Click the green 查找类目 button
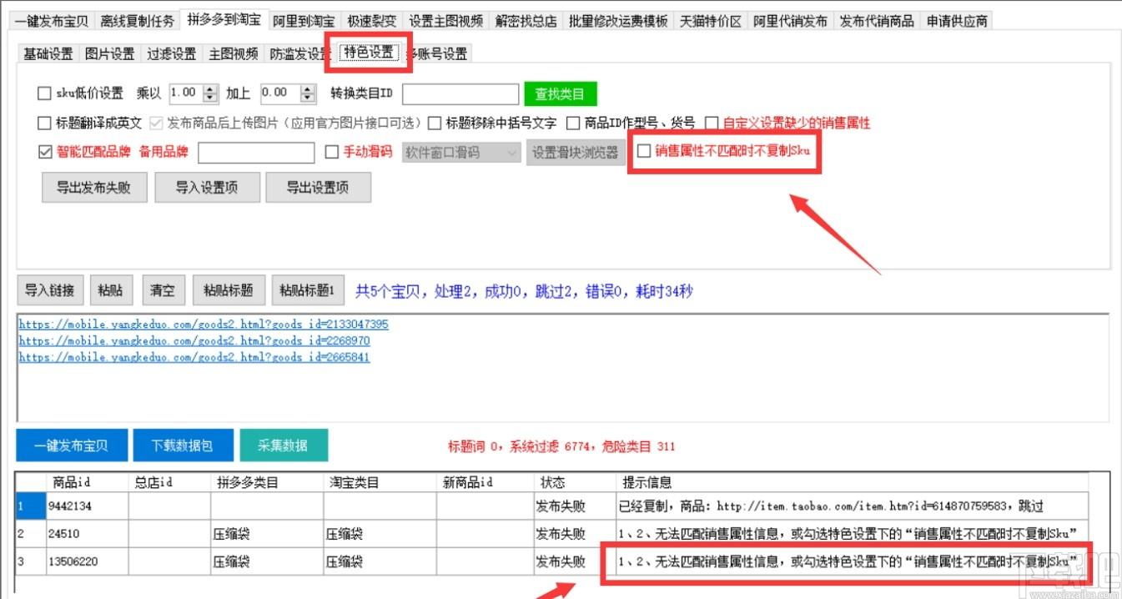This screenshot has width=1122, height=599. pos(561,93)
